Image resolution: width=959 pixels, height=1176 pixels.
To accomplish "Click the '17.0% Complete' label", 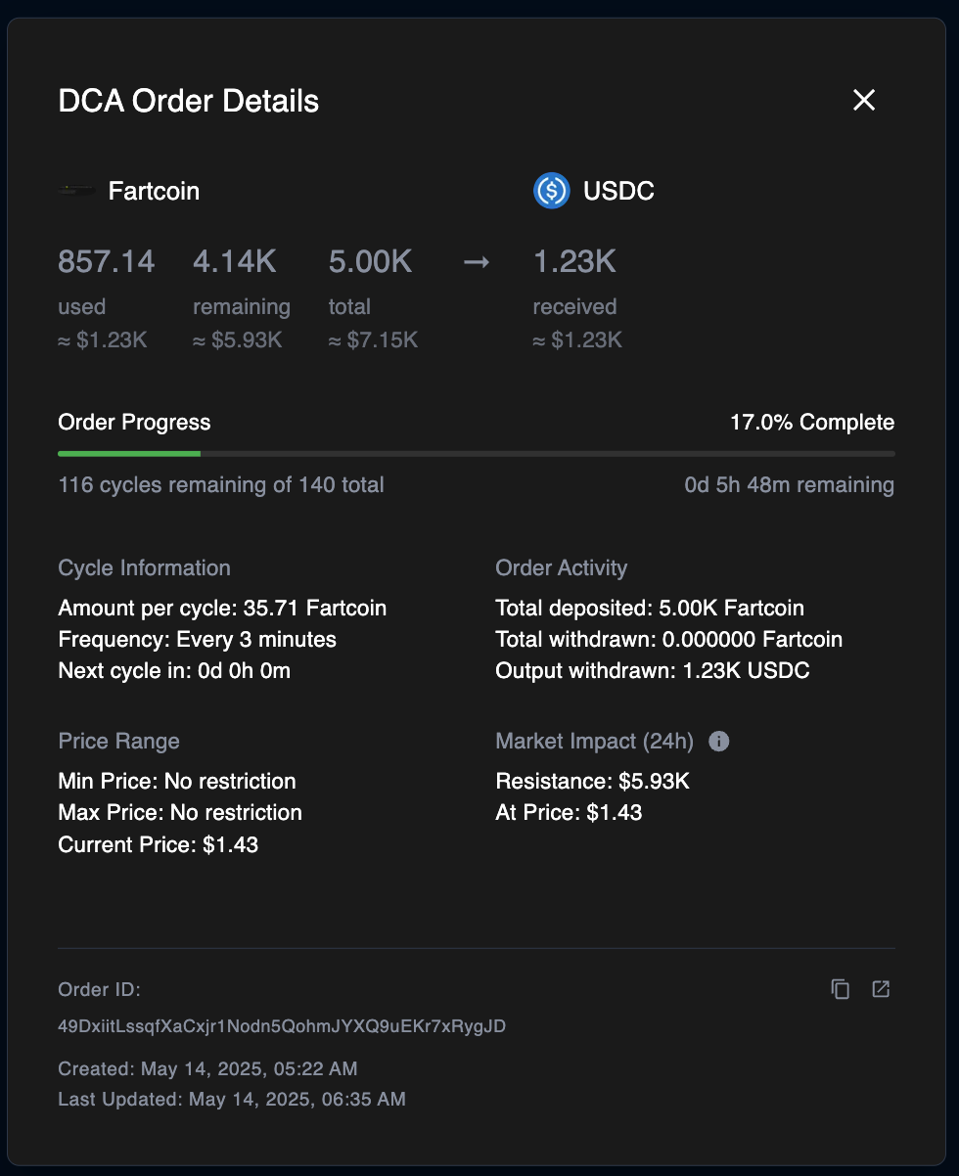I will (812, 423).
